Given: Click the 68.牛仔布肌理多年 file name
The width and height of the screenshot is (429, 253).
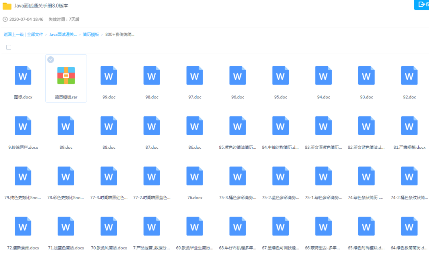Looking at the screenshot, I should click(x=238, y=248).
